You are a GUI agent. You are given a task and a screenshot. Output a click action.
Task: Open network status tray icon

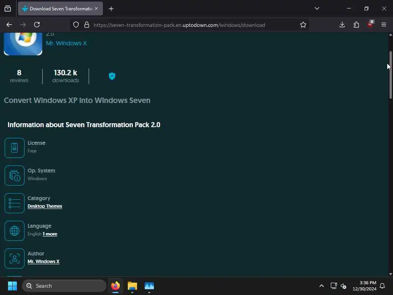pos(334,286)
